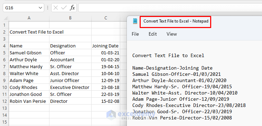Select cell 'Executive Director' in Excel

[71, 87]
